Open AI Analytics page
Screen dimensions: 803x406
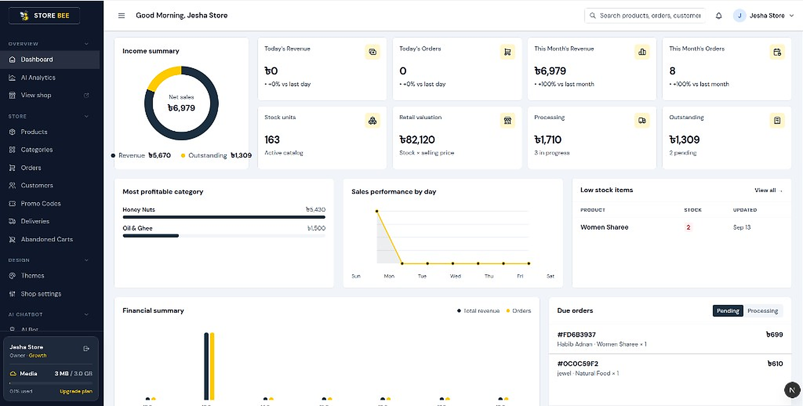point(50,78)
